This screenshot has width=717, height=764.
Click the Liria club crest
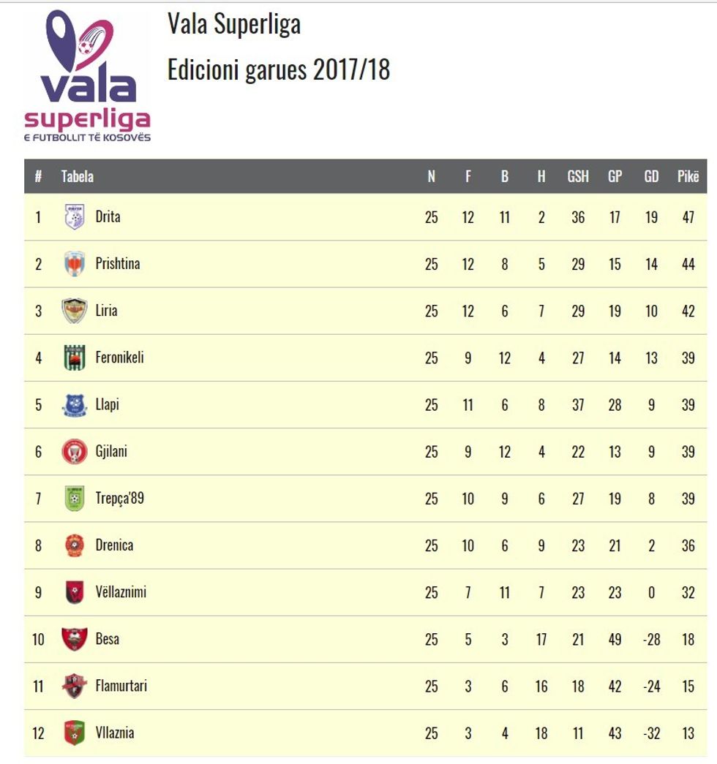tap(75, 311)
